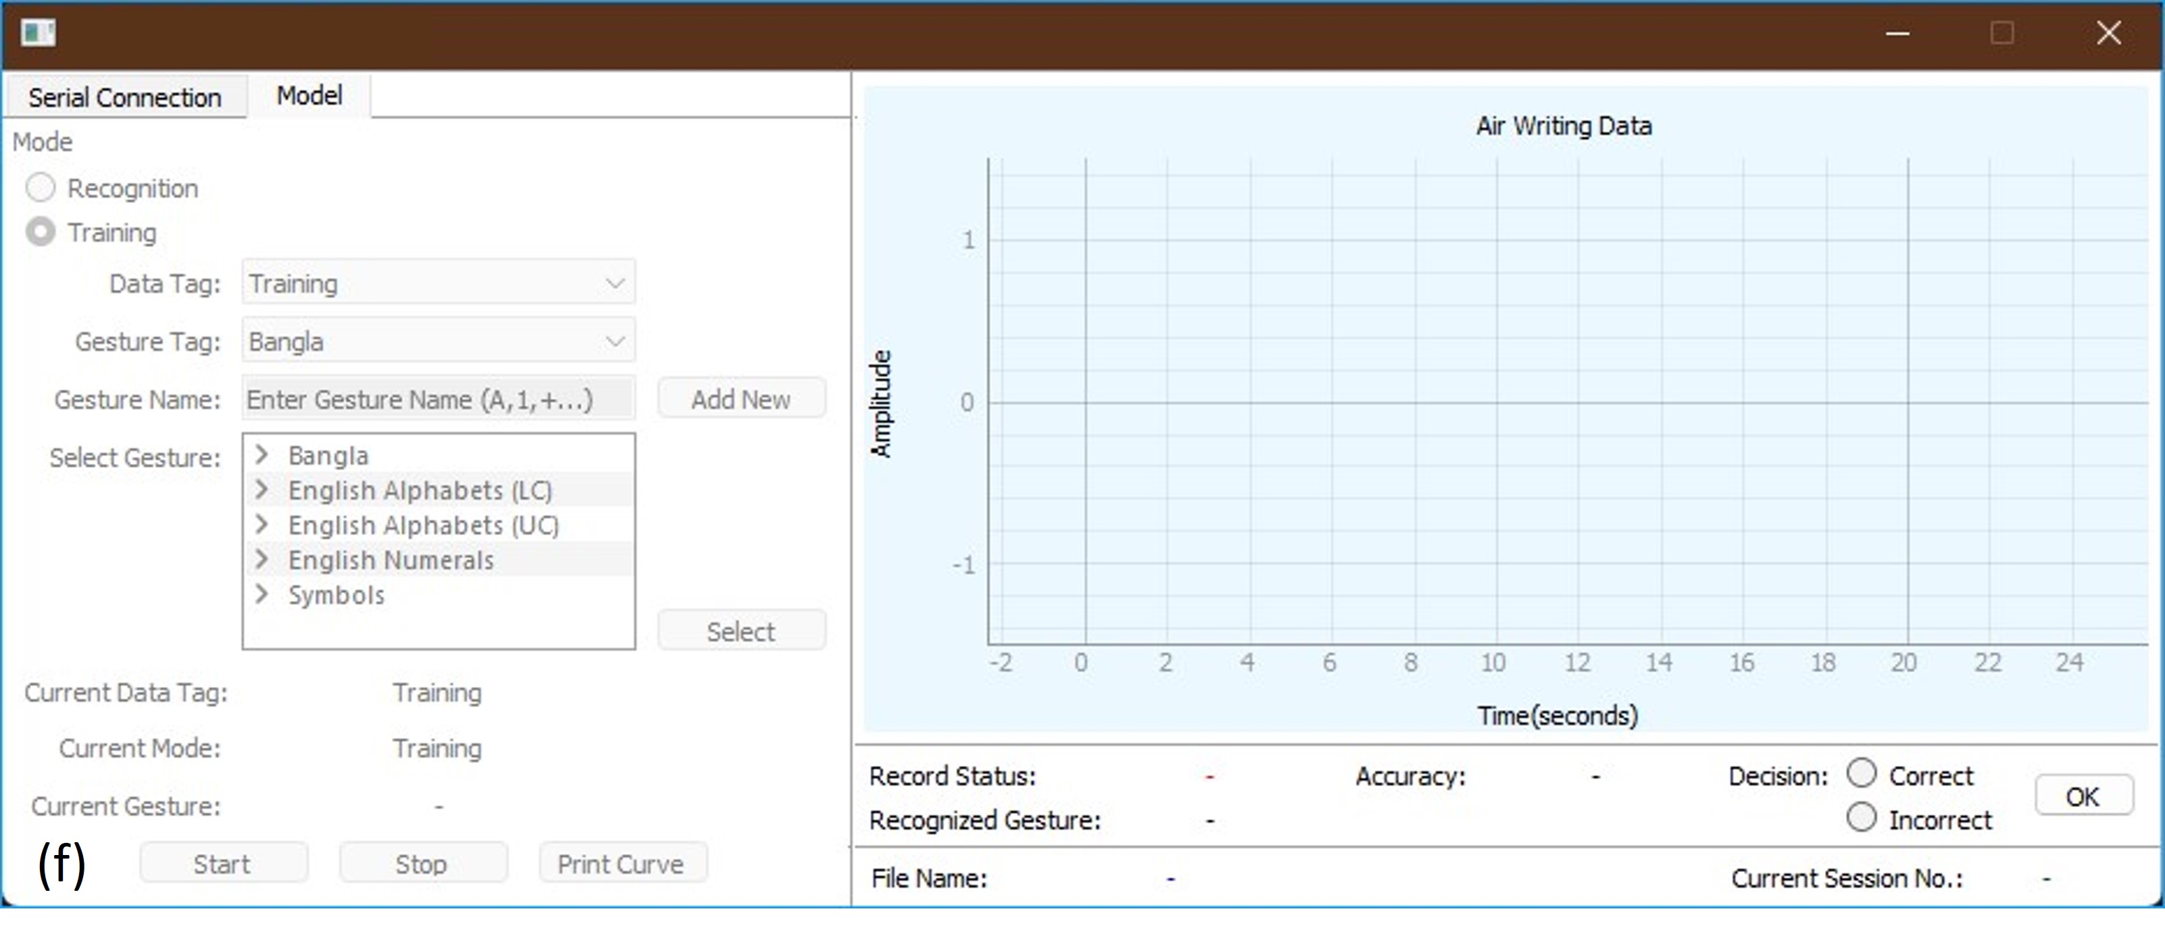Switch to the Serial Connection tab
This screenshot has width=2165, height=930.
coord(124,97)
